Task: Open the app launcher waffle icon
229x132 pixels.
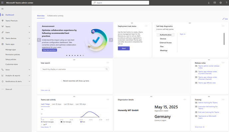Action: pyautogui.click(x=2, y=3)
